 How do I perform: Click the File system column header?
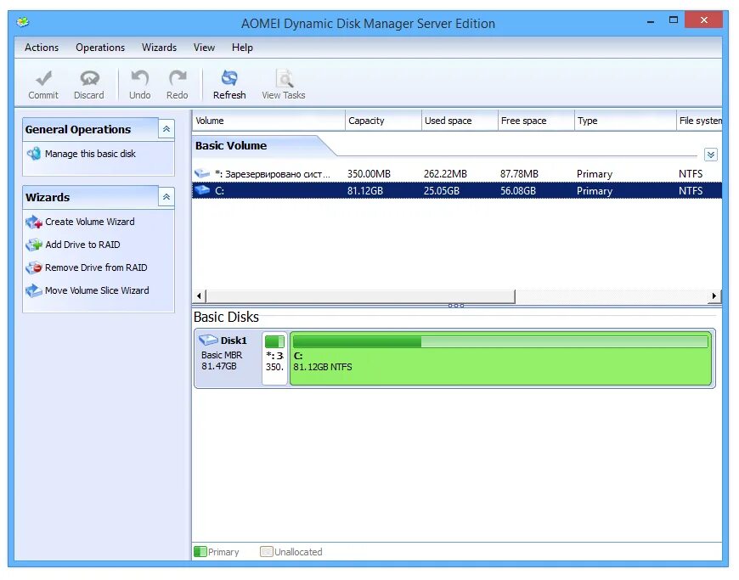[699, 121]
